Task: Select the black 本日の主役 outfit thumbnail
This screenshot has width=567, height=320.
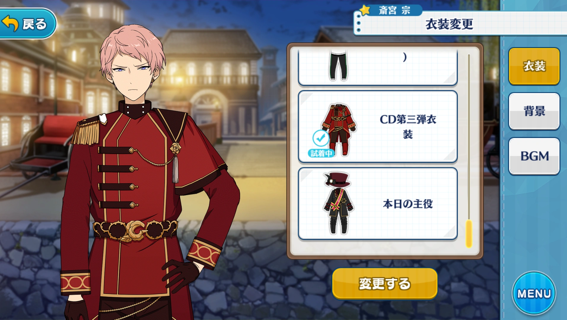Action: [338, 203]
